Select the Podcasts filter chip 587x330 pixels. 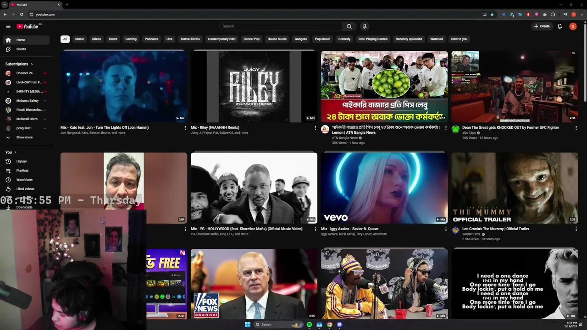[x=151, y=39]
